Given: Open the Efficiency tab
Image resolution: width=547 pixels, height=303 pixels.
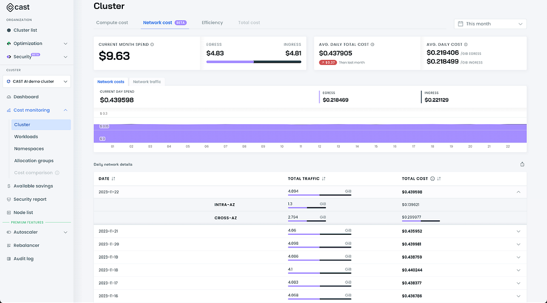Looking at the screenshot, I should coord(212,22).
